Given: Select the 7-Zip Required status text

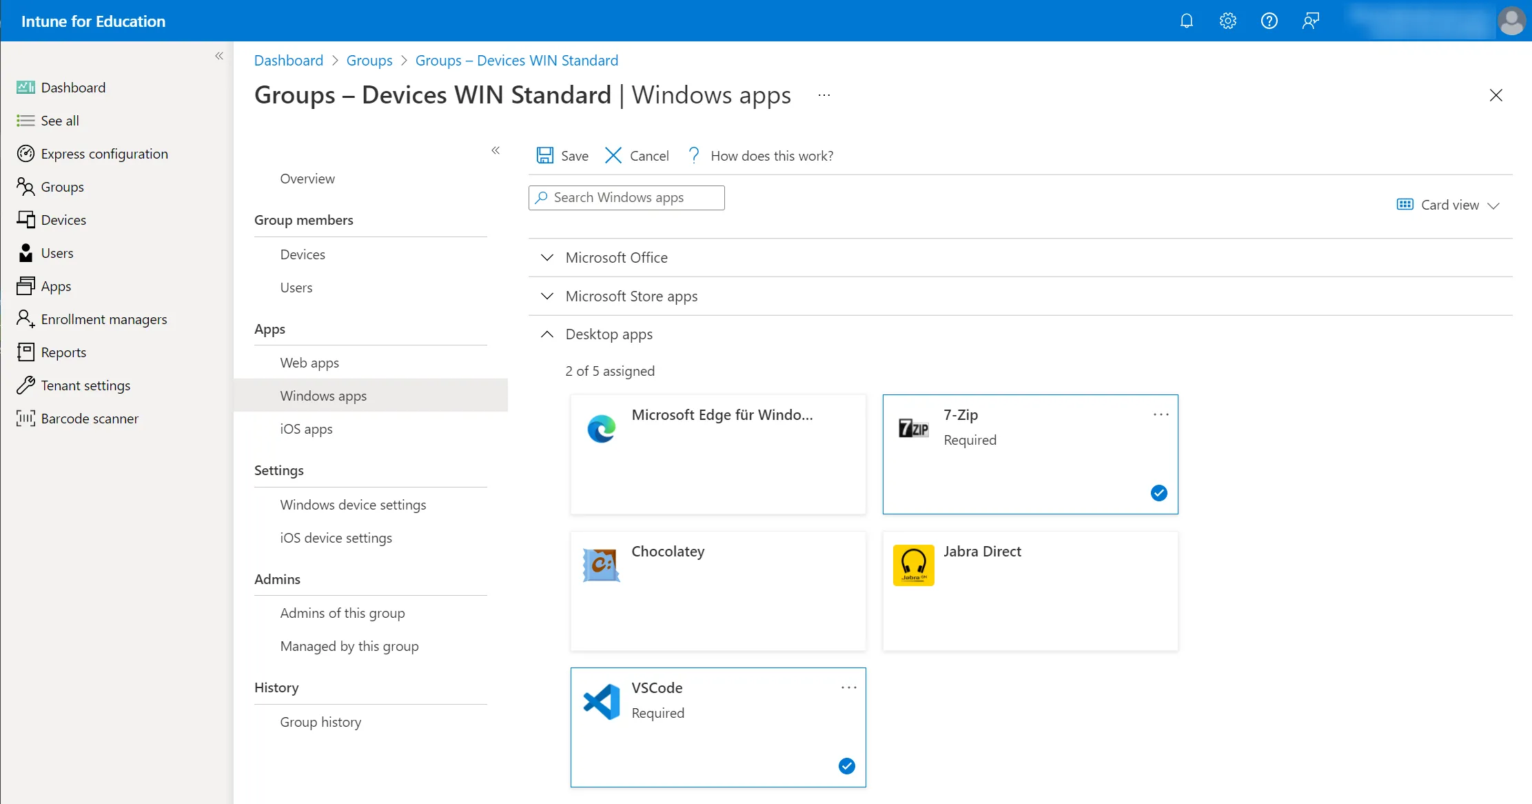Looking at the screenshot, I should [x=970, y=440].
